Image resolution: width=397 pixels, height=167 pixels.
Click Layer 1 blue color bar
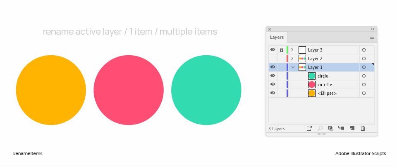pos(287,67)
